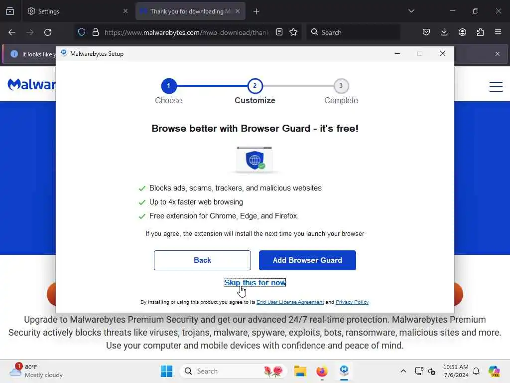Screen dimensions: 510x383
Task: Open File Explorer from taskbar
Action: pyautogui.click(x=300, y=371)
